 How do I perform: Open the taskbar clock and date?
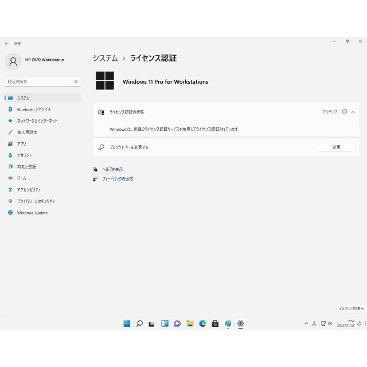[346, 323]
